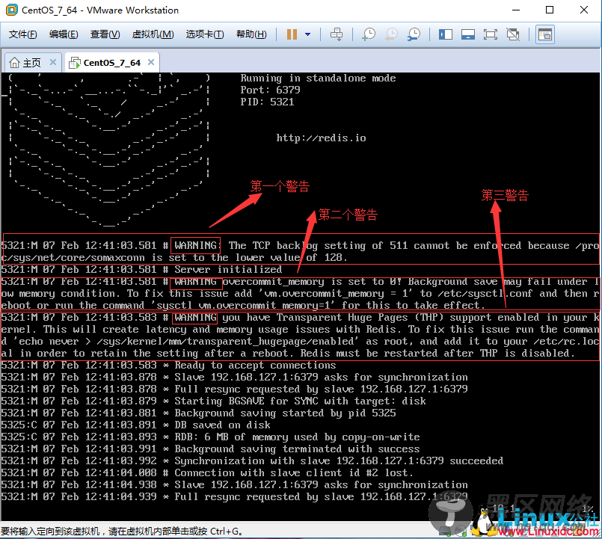The height and width of the screenshot is (539, 602).
Task: Click Send Ctrl+Alt+Del icon
Action: 337,34
